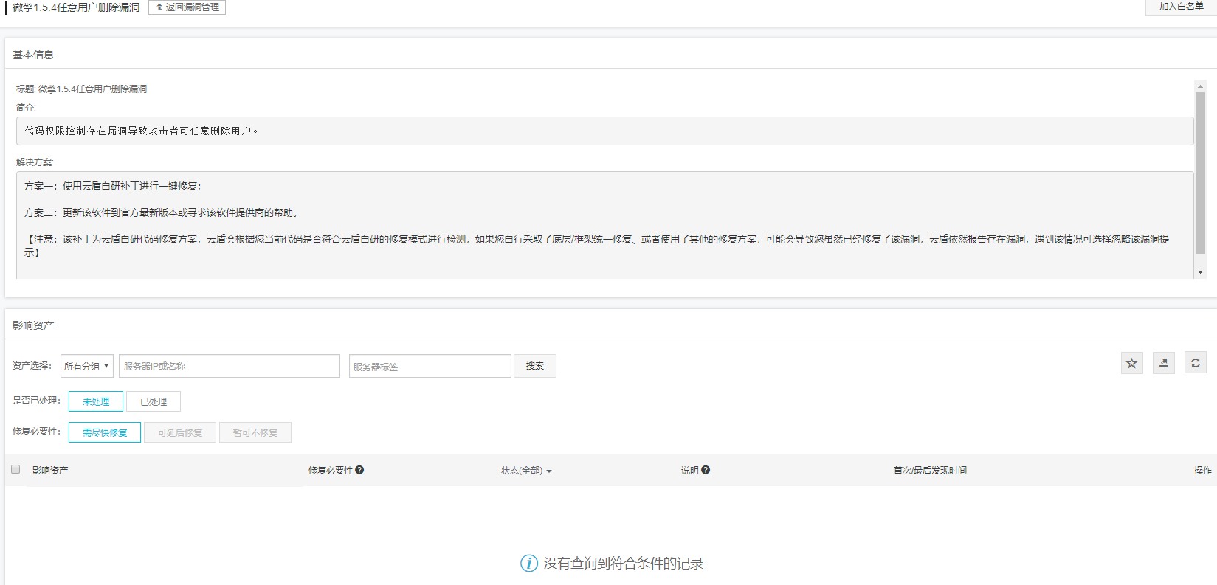Image resolution: width=1217 pixels, height=585 pixels.
Task: Toggle the select-all checkbox in table header
Action: click(15, 469)
